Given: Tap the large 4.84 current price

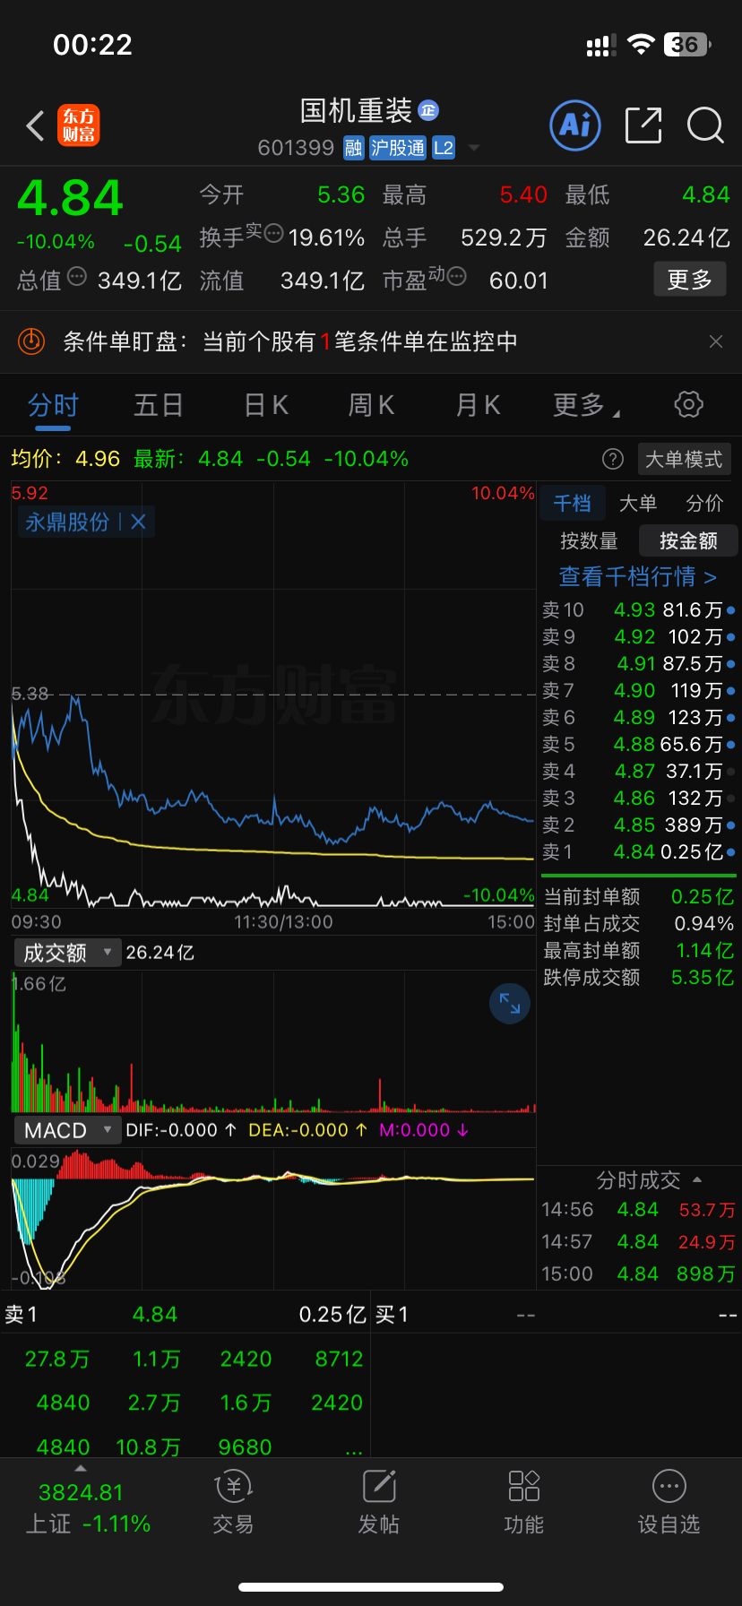Looking at the screenshot, I should [70, 198].
